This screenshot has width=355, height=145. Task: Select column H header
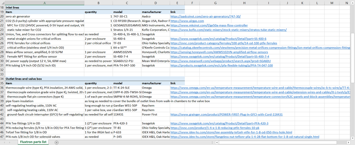coord(244,3)
